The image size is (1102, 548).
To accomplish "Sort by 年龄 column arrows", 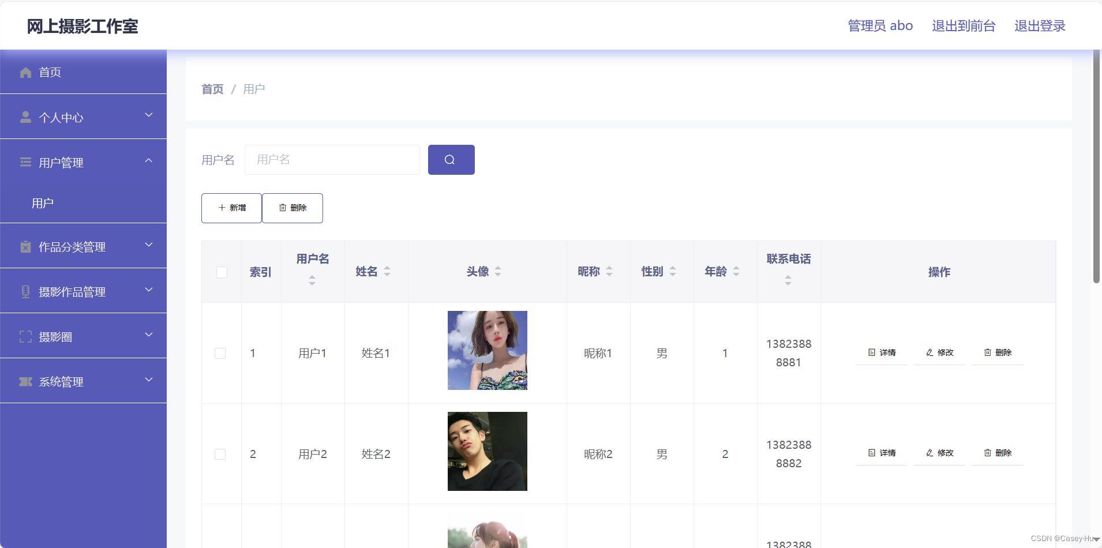I will tap(736, 271).
